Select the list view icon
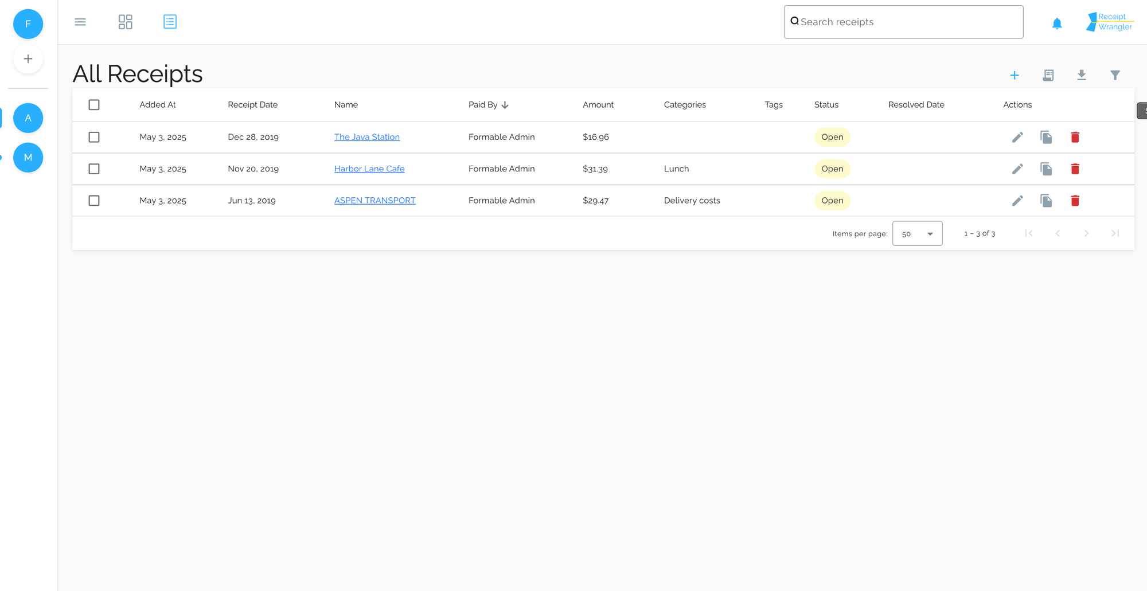The image size is (1147, 591). (170, 22)
